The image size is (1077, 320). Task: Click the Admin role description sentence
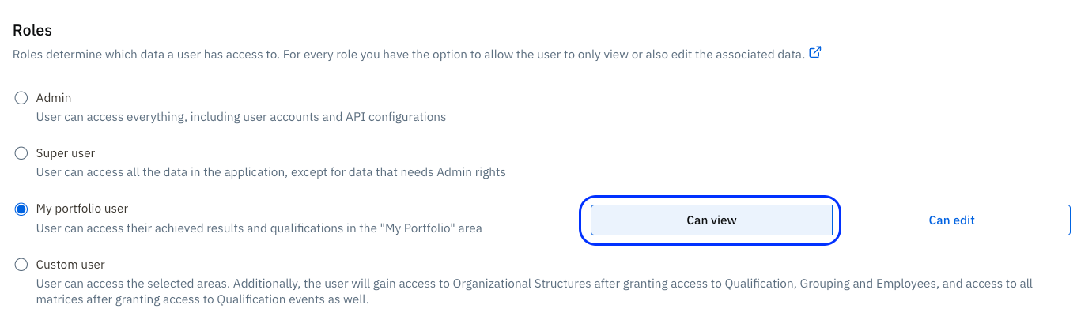click(x=241, y=117)
